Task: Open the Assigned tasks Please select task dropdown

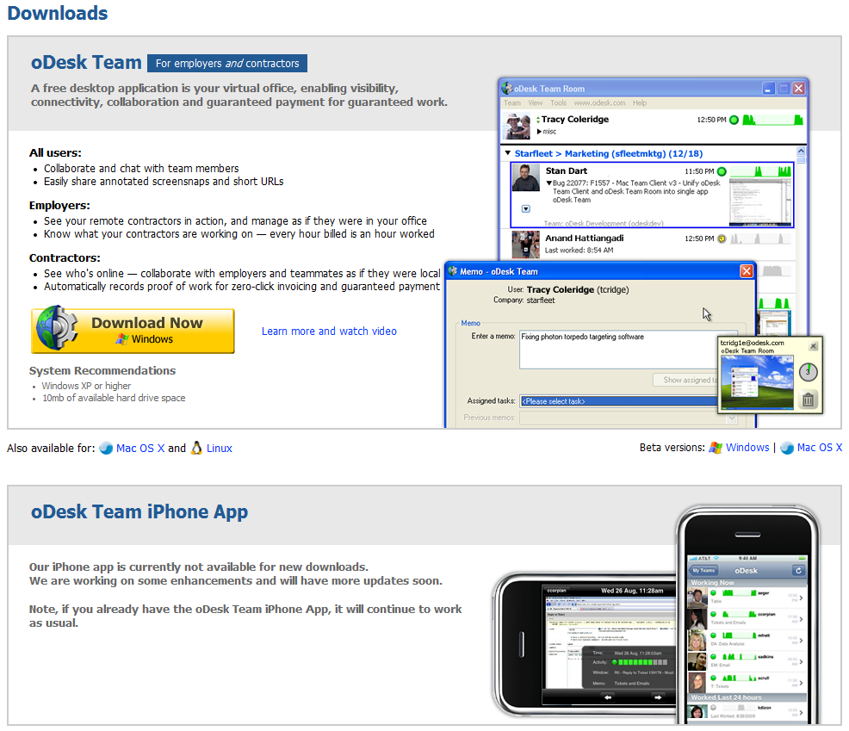Action: coord(618,401)
